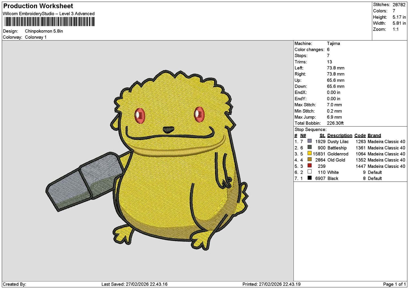Click the Goldenrod color swatch
The width and height of the screenshot is (409, 289).
tap(310, 153)
